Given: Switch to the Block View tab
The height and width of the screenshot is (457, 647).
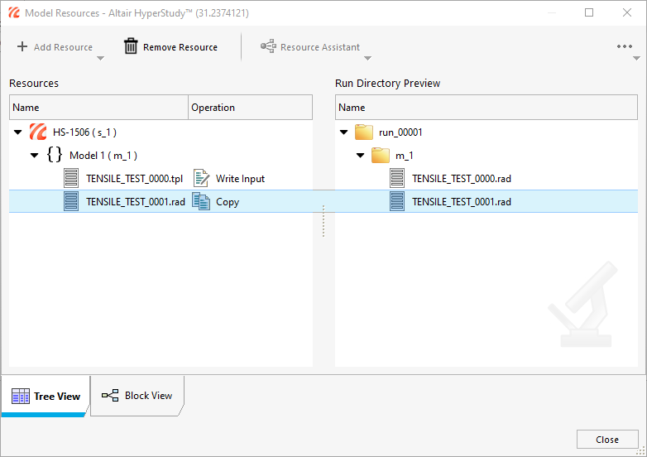Looking at the screenshot, I should pos(137,396).
